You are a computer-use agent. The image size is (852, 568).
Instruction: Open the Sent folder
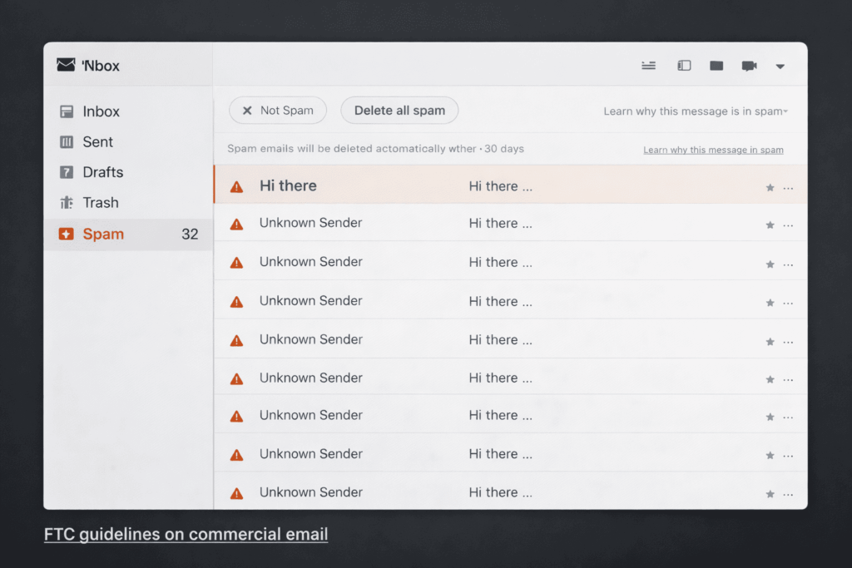point(97,142)
